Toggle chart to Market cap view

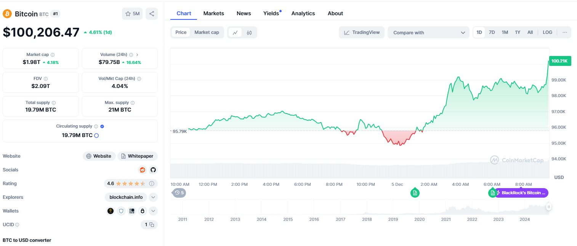207,32
